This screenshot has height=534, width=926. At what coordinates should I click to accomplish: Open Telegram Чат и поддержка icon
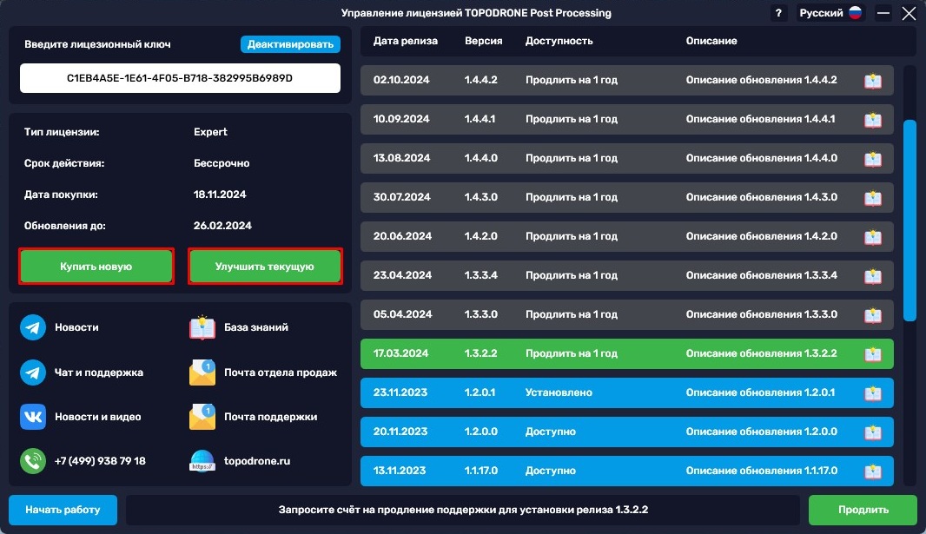(x=33, y=372)
